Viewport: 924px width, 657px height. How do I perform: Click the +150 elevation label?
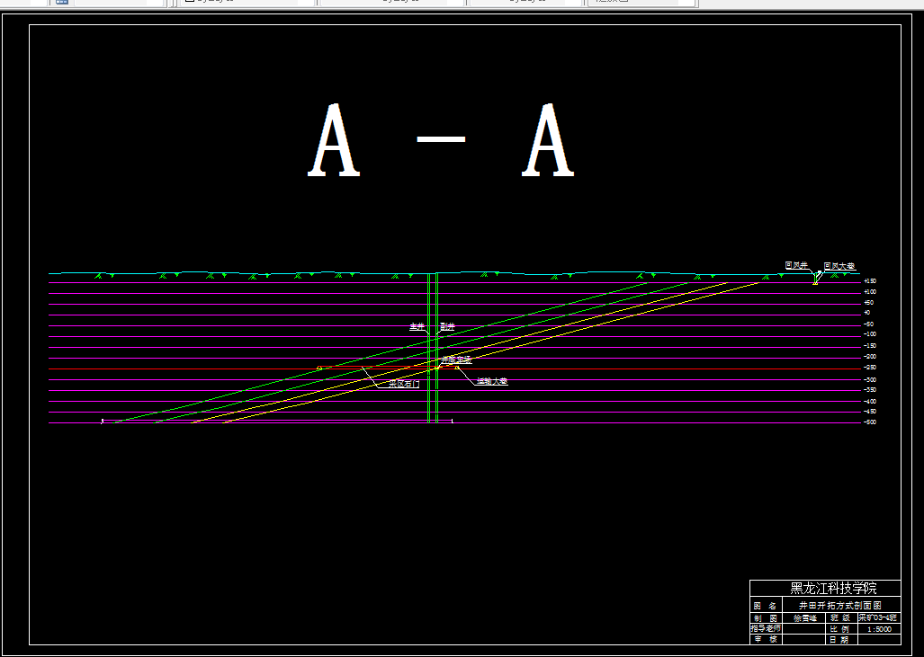pos(870,281)
